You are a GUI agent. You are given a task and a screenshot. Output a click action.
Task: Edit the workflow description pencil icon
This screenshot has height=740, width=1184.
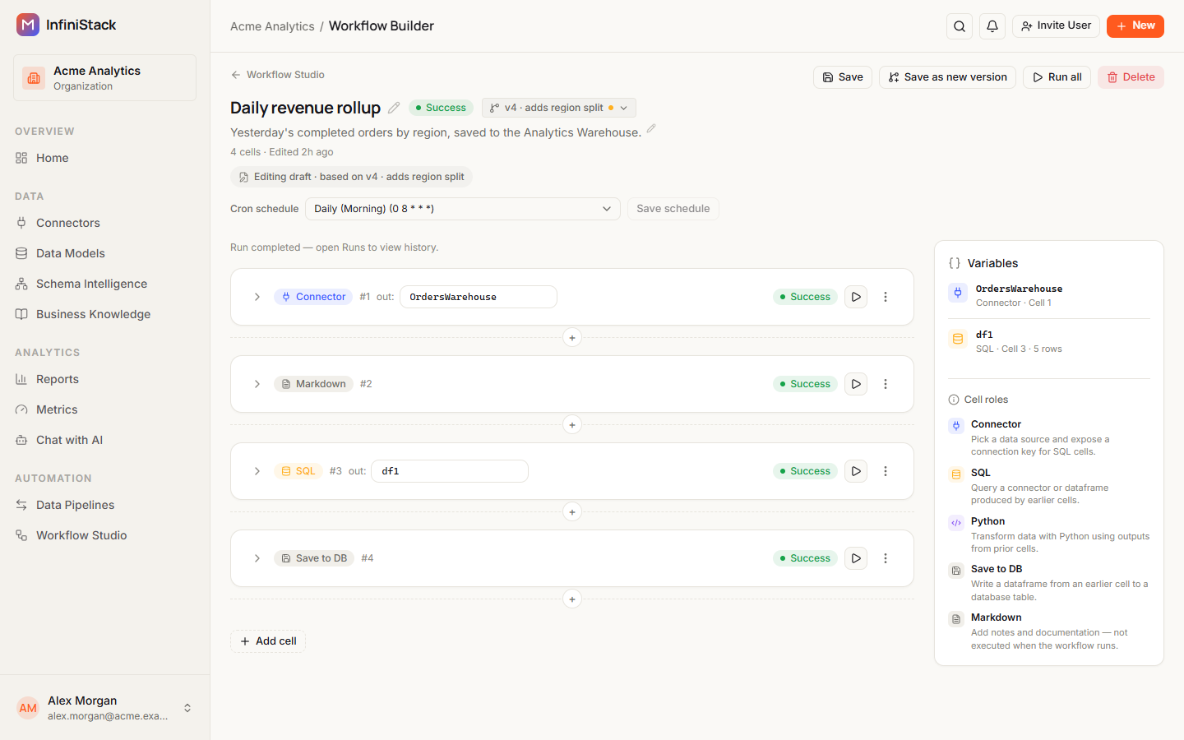pos(651,128)
